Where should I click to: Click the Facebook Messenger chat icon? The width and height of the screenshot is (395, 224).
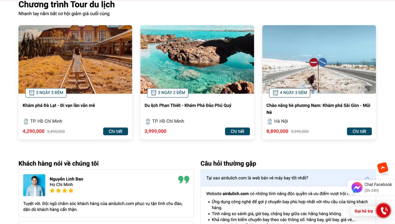357,187
